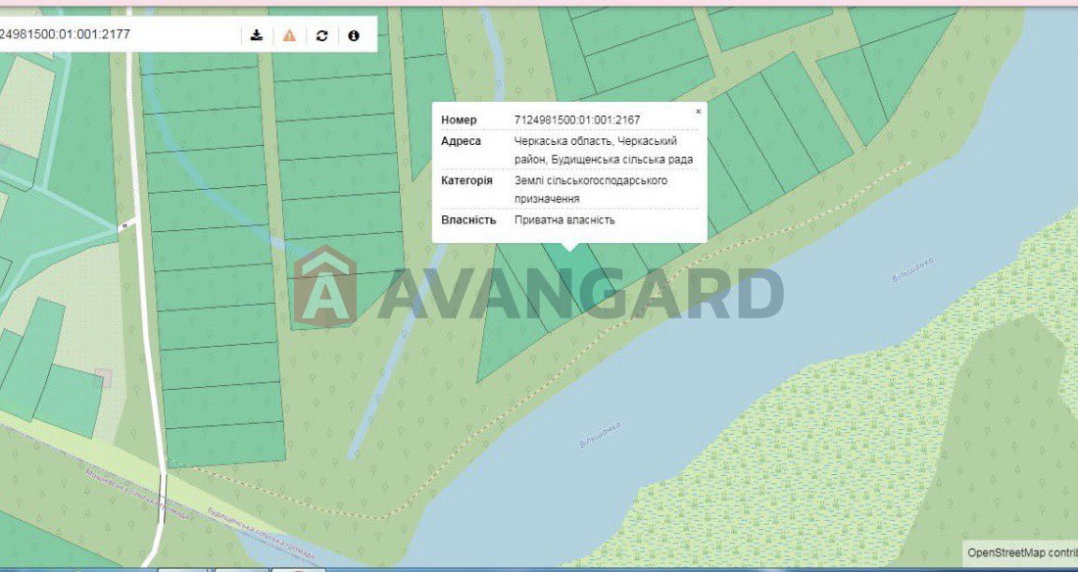
Task: Click the Власність label in popup
Action: (468, 220)
